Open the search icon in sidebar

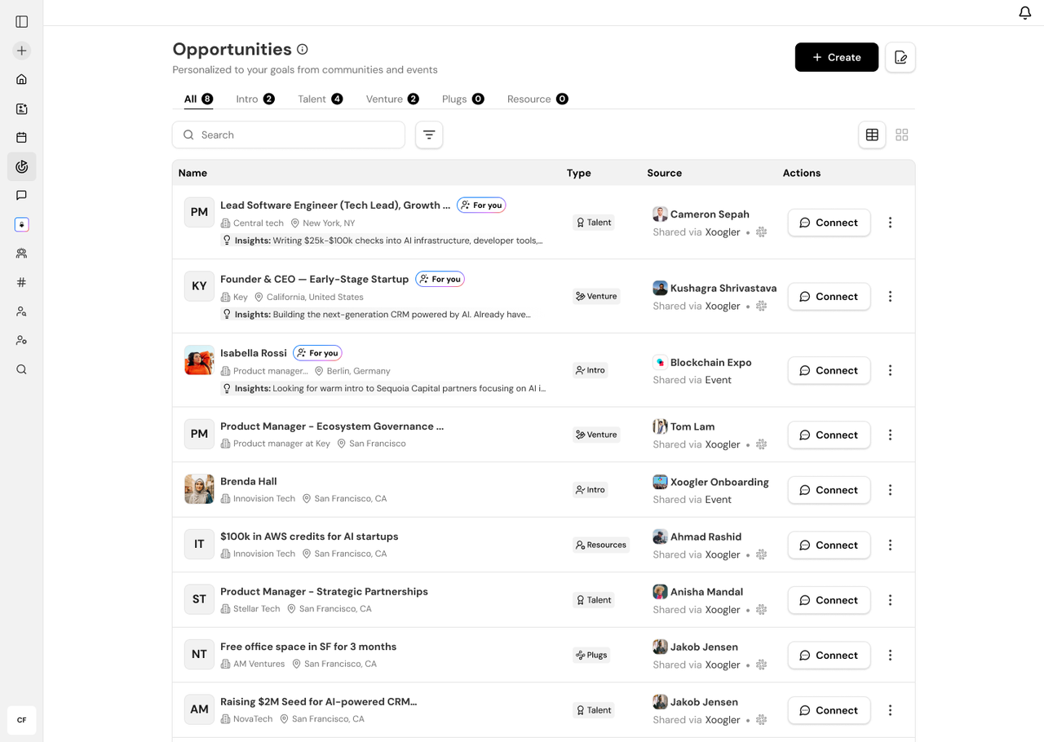tap(22, 369)
